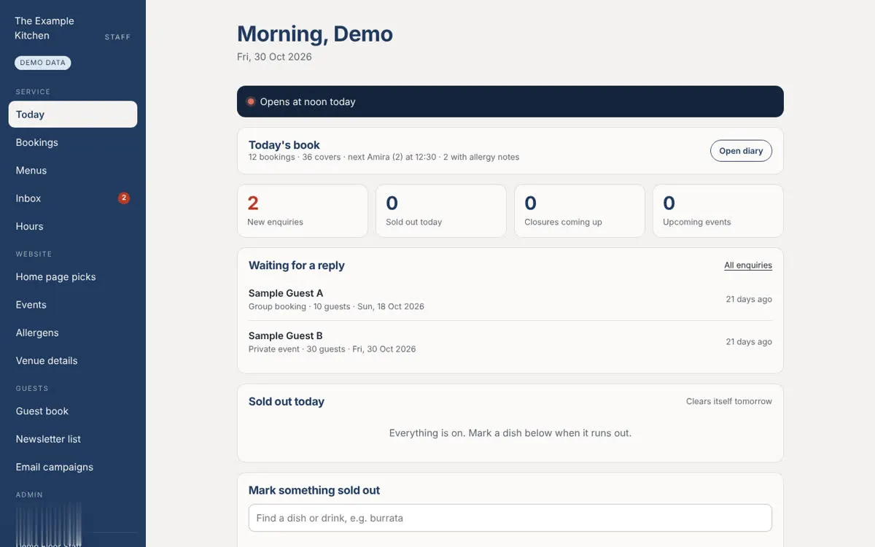
Task: Click the 21 days ago for Sample Guest B
Action: [x=749, y=341]
